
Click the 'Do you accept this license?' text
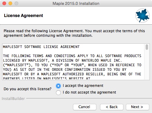pyautogui.click(x=28, y=89)
